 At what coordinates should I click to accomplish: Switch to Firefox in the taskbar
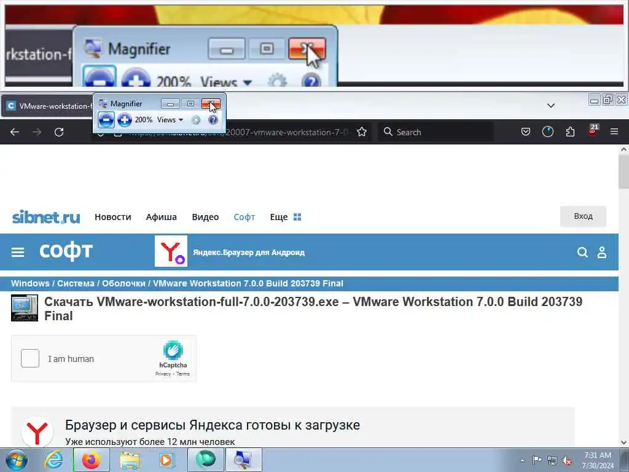pos(91,460)
